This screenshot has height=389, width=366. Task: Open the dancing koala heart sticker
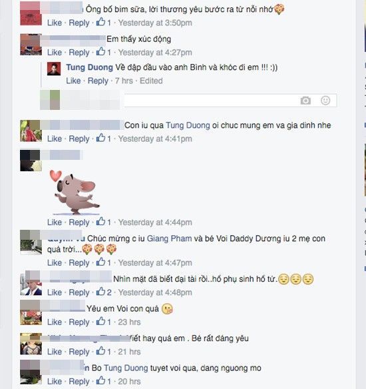click(x=75, y=192)
